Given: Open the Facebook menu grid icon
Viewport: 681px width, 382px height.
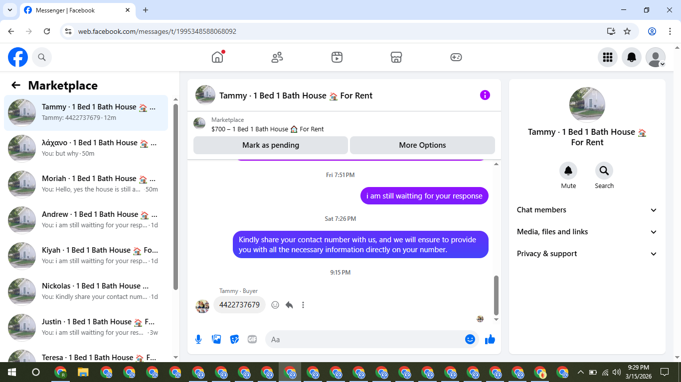Looking at the screenshot, I should 608,57.
